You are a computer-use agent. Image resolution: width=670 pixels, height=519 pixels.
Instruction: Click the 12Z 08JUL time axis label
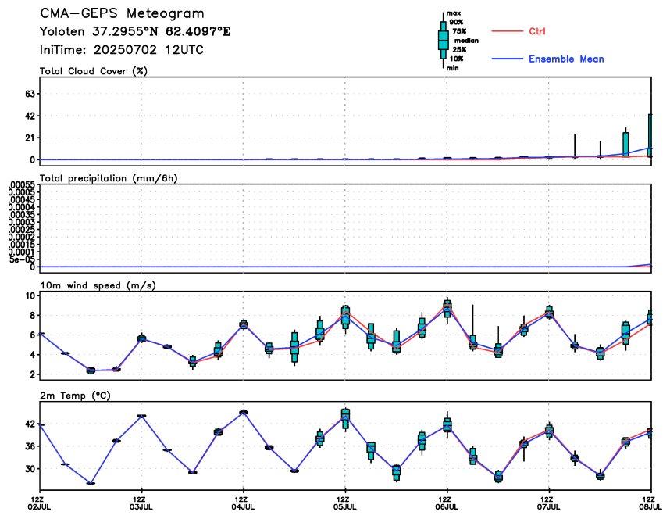tap(650, 503)
